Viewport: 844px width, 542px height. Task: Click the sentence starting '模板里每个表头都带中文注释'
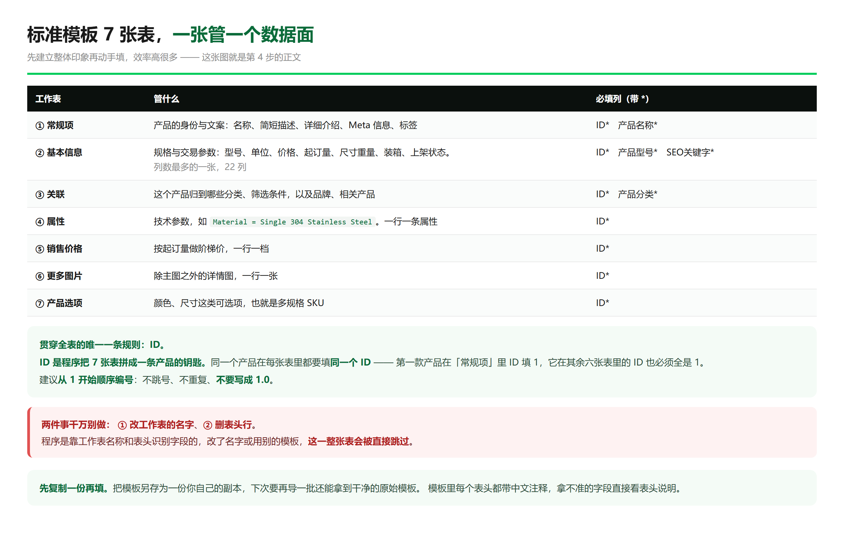point(555,488)
